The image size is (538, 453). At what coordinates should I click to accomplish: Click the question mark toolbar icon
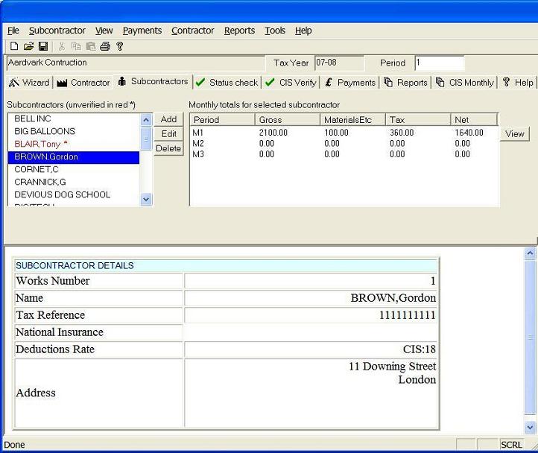point(119,46)
